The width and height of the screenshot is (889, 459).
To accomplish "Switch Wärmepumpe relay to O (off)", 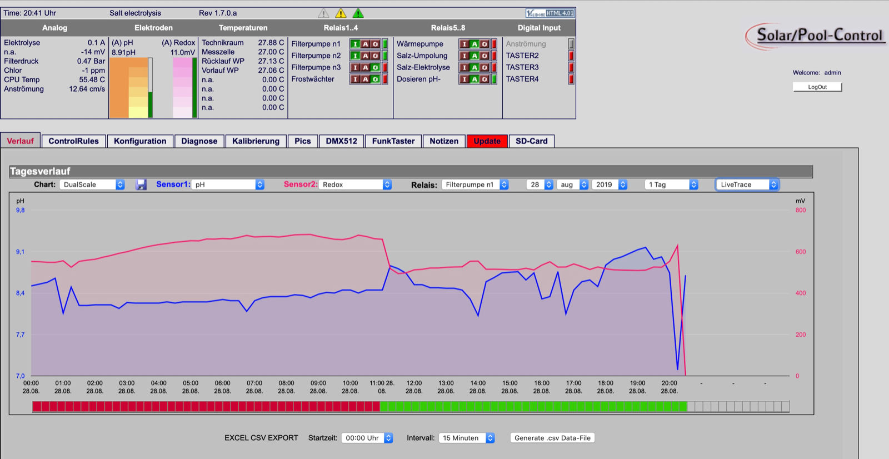I will [485, 44].
